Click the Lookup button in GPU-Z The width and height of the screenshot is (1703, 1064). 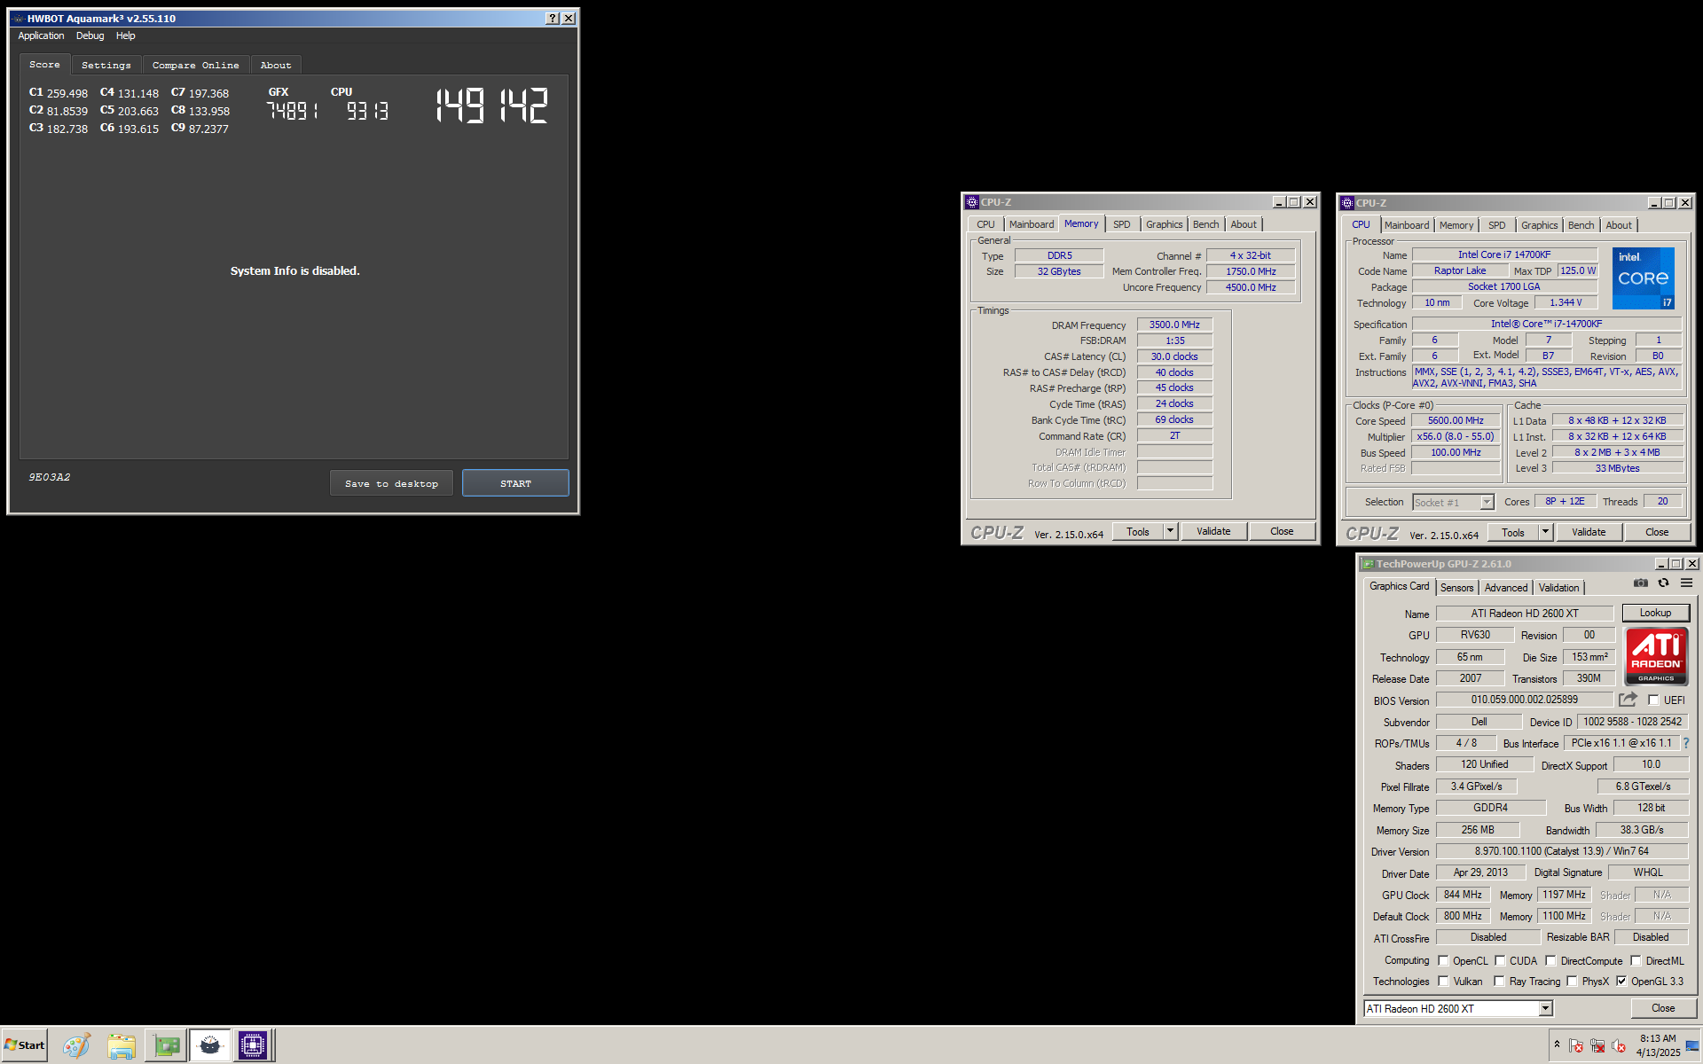tap(1655, 613)
